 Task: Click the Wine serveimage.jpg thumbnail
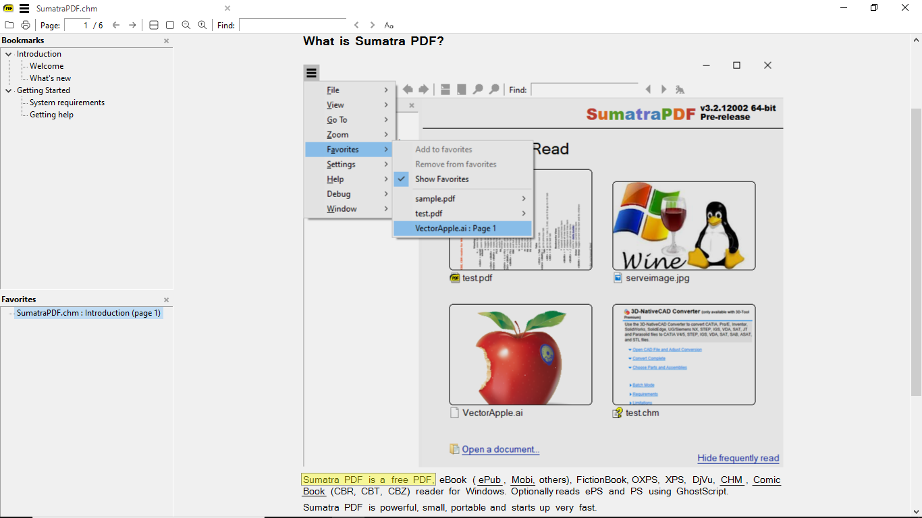[684, 226]
